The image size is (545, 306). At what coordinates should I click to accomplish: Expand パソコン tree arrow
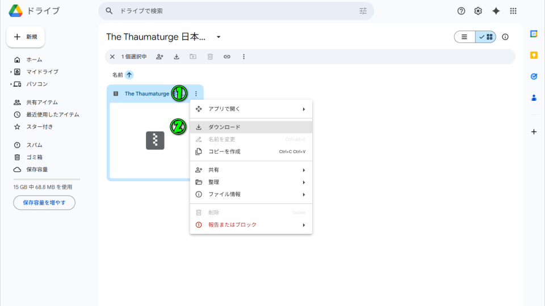click(11, 84)
